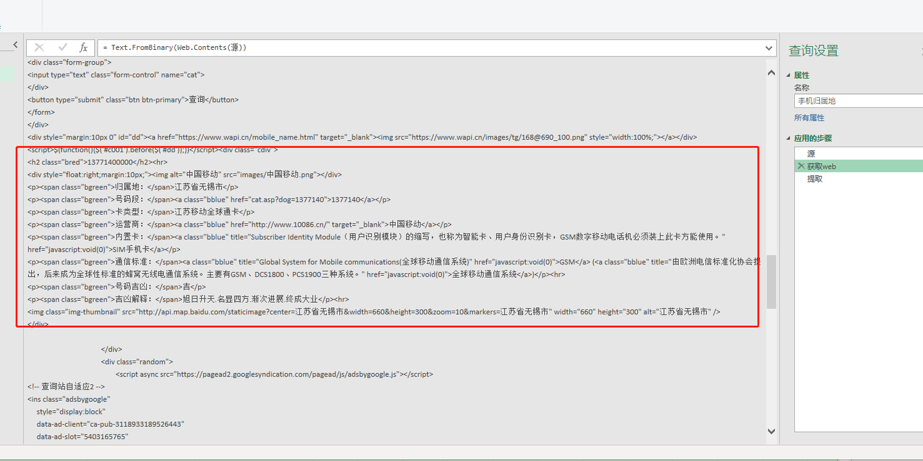
Task: Select the 提取 applied step
Action: (859, 179)
